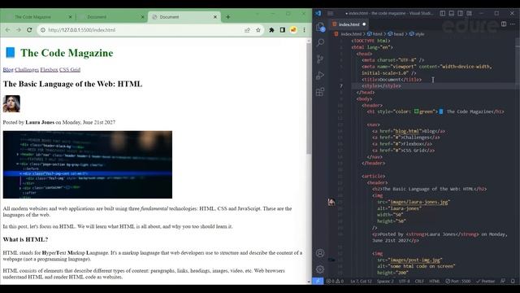The height and width of the screenshot is (293, 520).
Task: Click html in the breadcrumb
Action: point(377,34)
